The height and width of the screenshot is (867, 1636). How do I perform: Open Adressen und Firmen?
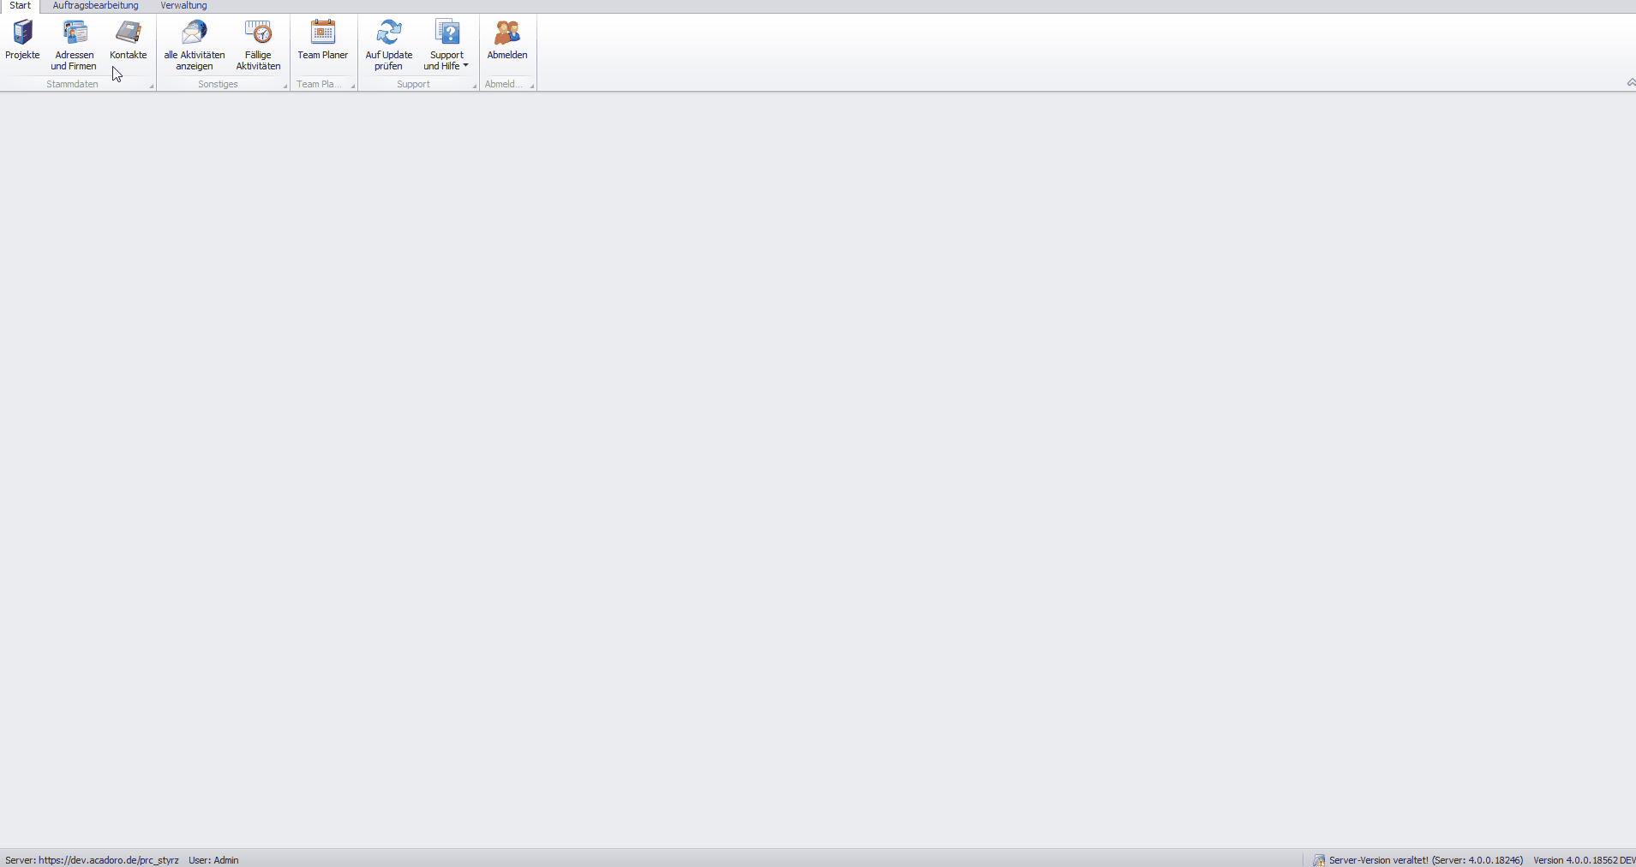click(74, 45)
